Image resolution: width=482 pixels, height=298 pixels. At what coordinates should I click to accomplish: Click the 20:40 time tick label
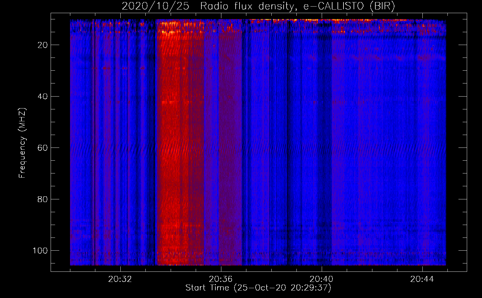click(321, 279)
